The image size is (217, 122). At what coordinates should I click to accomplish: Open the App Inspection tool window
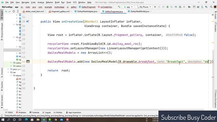pos(73,113)
